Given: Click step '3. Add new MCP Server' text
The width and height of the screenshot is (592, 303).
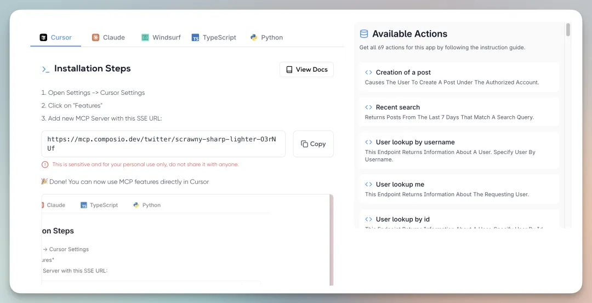Looking at the screenshot, I should pyautogui.click(x=101, y=118).
